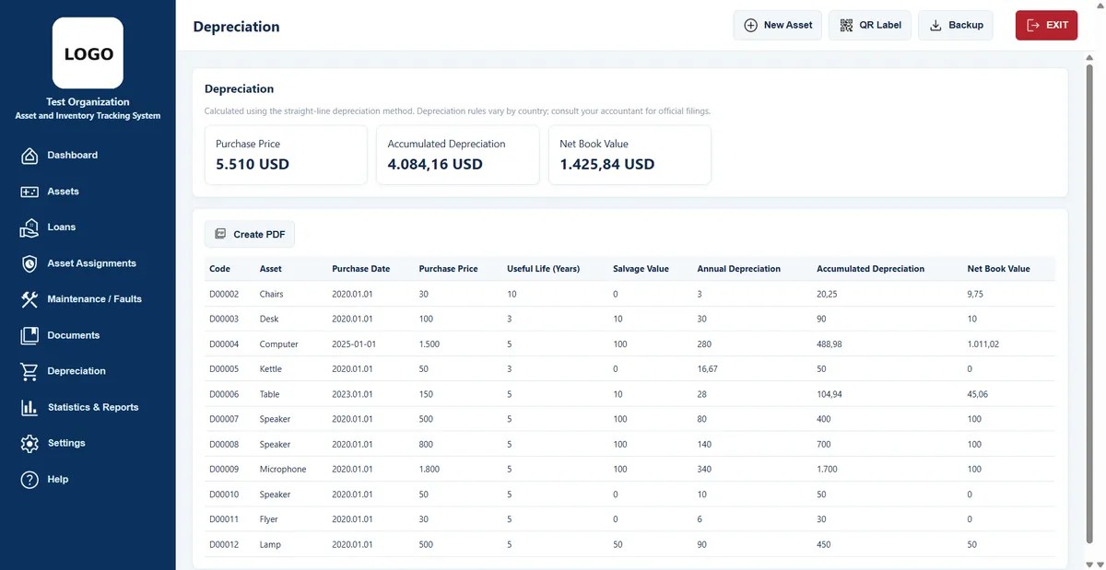
Task: Open the Asset Assignments menu item
Action: (91, 263)
